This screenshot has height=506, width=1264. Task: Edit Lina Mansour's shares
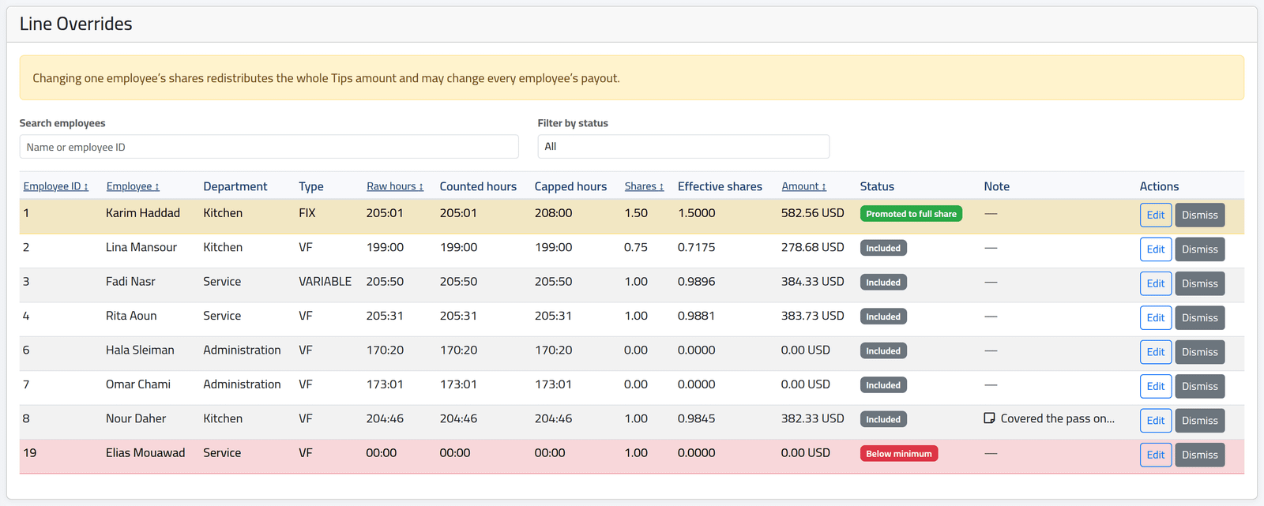1156,249
